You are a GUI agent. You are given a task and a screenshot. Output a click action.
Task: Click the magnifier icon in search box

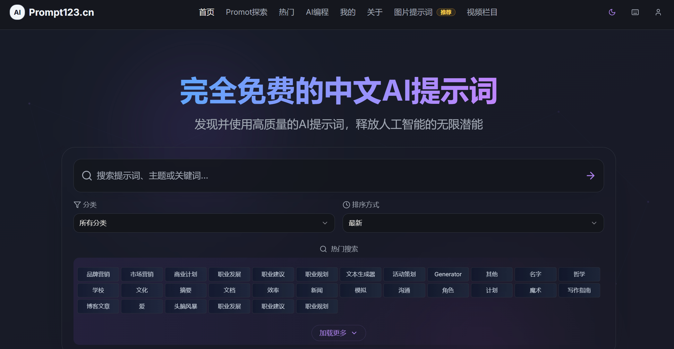[x=87, y=176]
